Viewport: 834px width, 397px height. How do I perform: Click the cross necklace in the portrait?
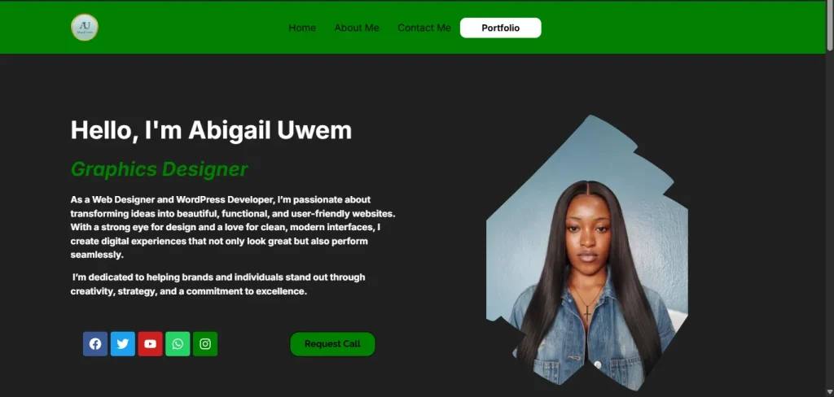586,311
